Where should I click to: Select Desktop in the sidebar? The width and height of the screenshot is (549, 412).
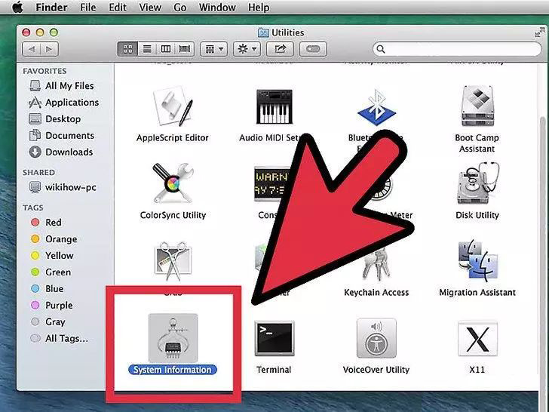point(55,118)
